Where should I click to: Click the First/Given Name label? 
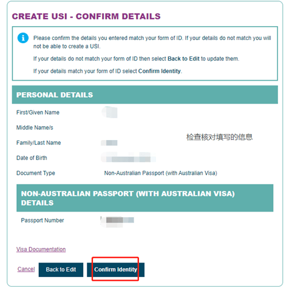click(x=38, y=112)
